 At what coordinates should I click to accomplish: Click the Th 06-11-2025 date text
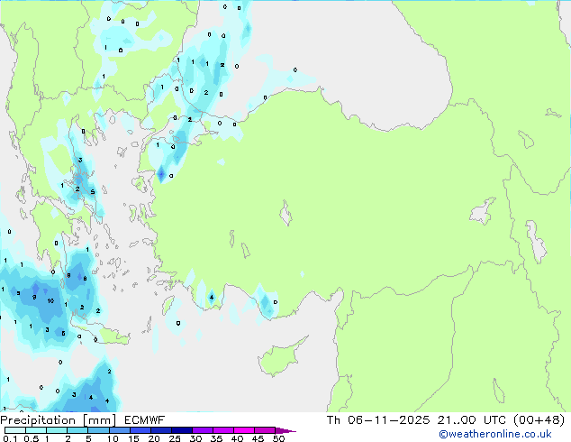coord(378,420)
